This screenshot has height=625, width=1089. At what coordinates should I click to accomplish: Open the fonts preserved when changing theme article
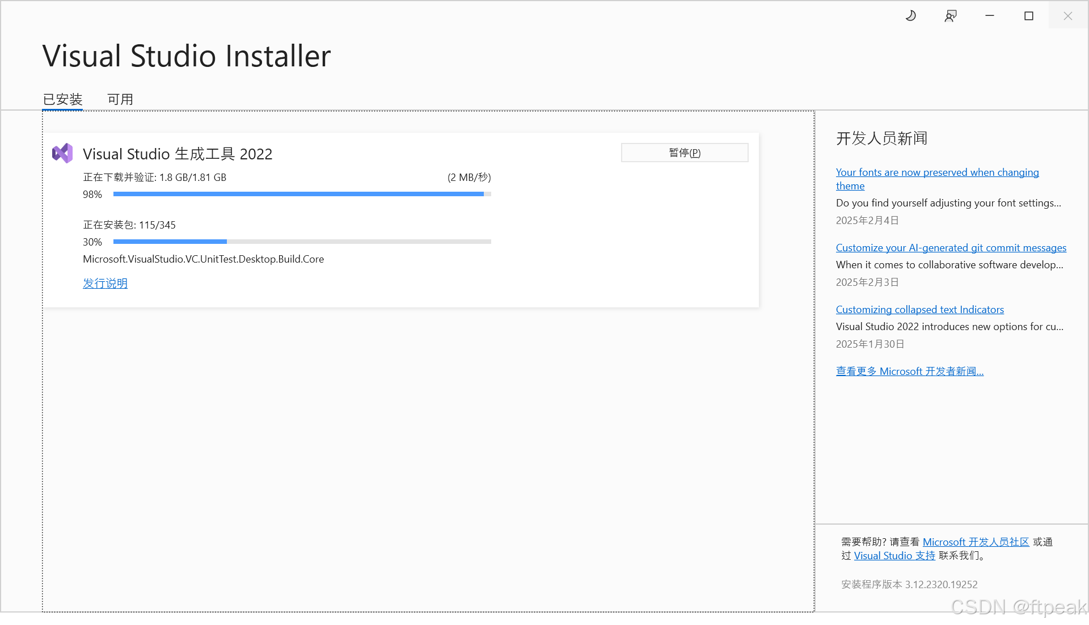coord(937,172)
